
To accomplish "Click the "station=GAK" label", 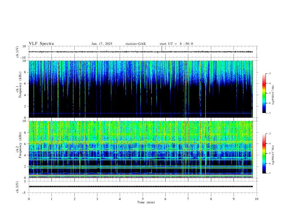I will [x=135, y=44].
